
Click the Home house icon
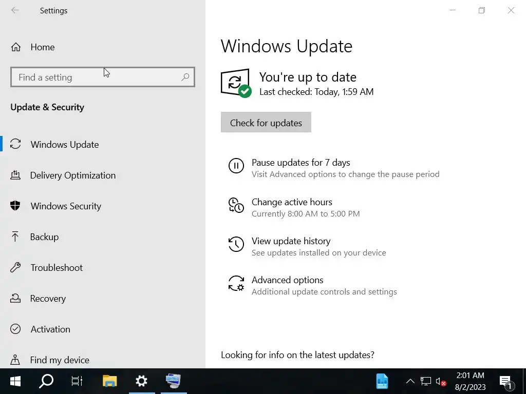point(16,47)
